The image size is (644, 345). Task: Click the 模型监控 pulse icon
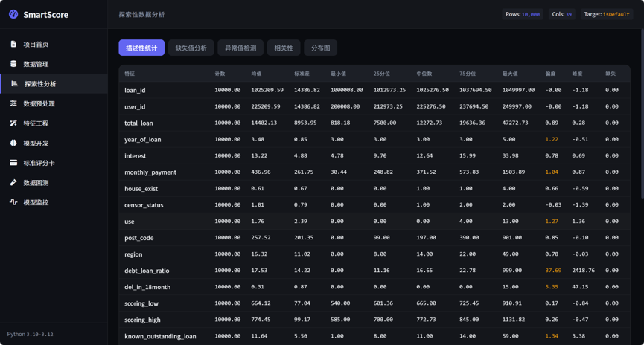(13, 201)
